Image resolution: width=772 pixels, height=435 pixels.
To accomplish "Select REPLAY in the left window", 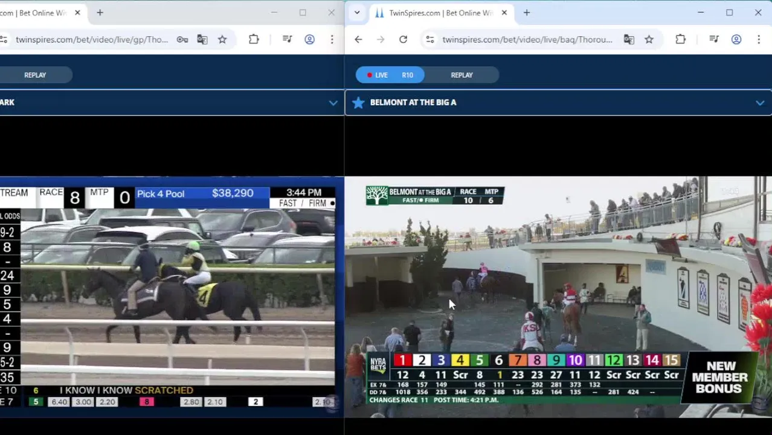I will pyautogui.click(x=35, y=75).
